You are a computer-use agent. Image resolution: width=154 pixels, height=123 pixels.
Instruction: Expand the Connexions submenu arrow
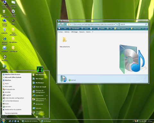47,95
